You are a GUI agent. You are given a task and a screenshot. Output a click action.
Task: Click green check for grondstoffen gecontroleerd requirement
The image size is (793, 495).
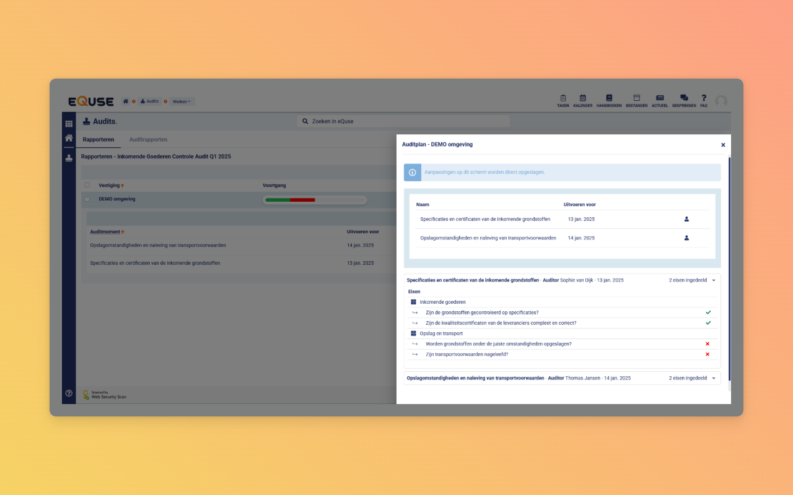point(708,312)
